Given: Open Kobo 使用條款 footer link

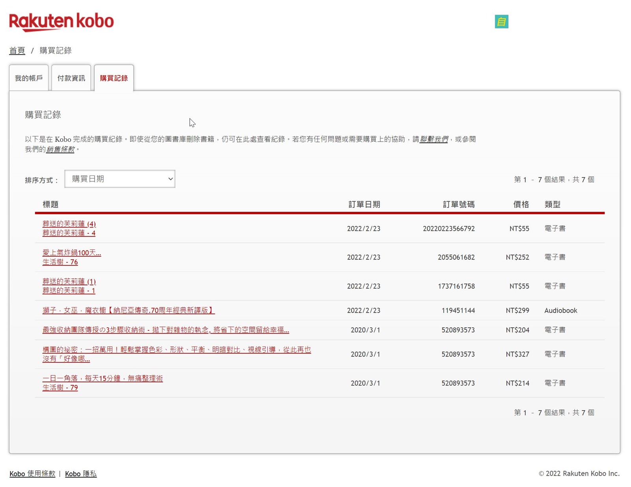Looking at the screenshot, I should pos(32,474).
